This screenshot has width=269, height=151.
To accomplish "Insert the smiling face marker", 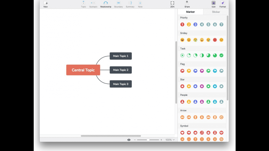I will (189, 40).
